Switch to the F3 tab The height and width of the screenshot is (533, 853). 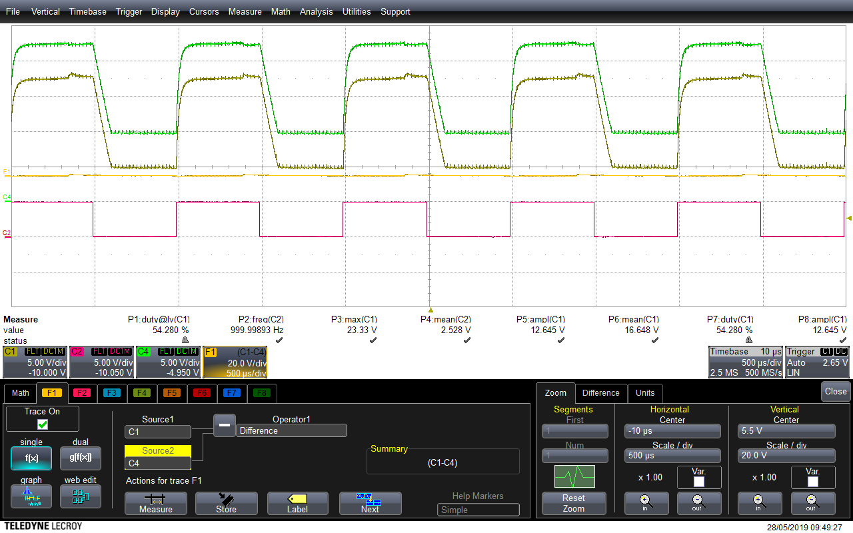tap(111, 392)
